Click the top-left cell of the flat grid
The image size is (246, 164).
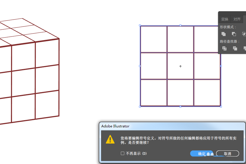[154, 39]
